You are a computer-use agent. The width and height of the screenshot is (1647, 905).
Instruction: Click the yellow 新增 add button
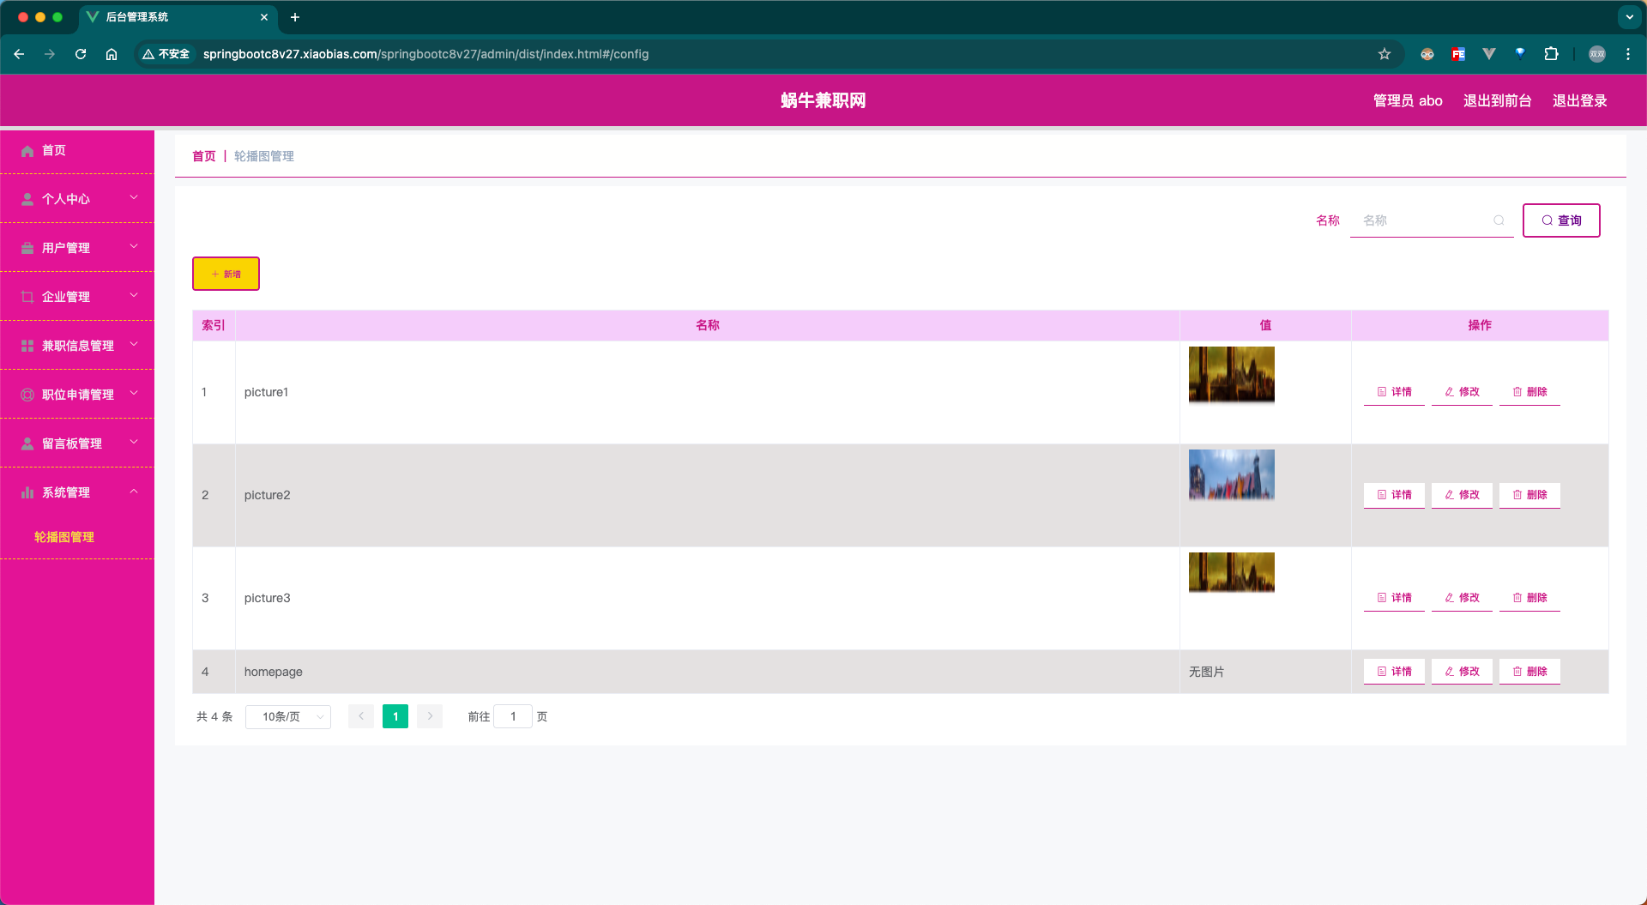click(x=226, y=274)
